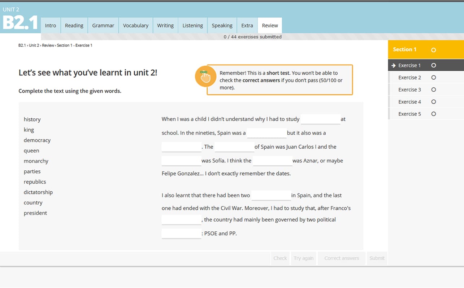This screenshot has height=288, width=464.
Task: Go to the Vocabulary tab
Action: 136,25
